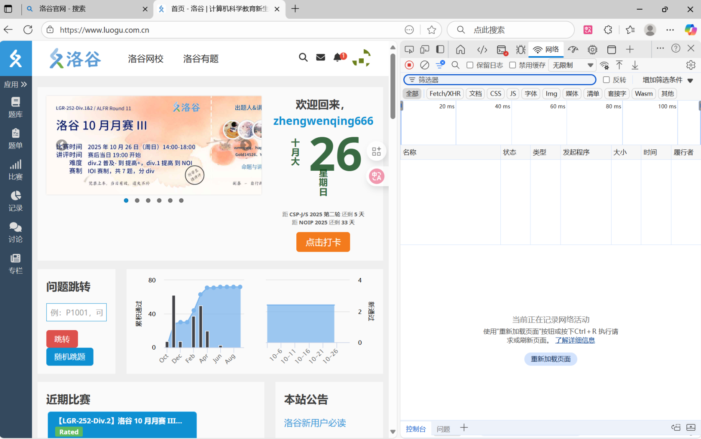
Task: Click the record network log button
Action: (x=409, y=65)
